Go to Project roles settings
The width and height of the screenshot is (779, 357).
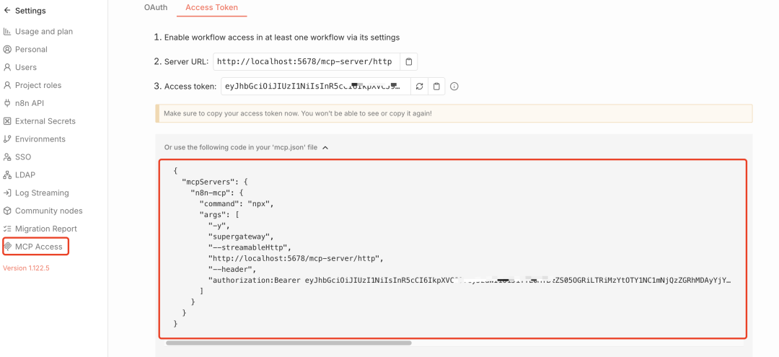[38, 85]
